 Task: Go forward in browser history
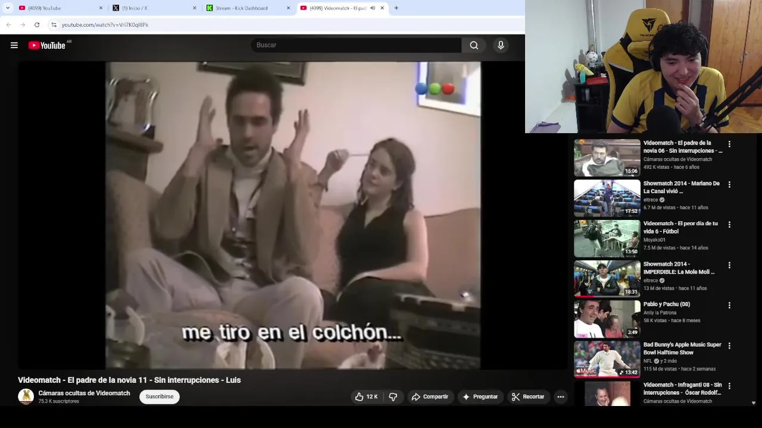(x=23, y=24)
